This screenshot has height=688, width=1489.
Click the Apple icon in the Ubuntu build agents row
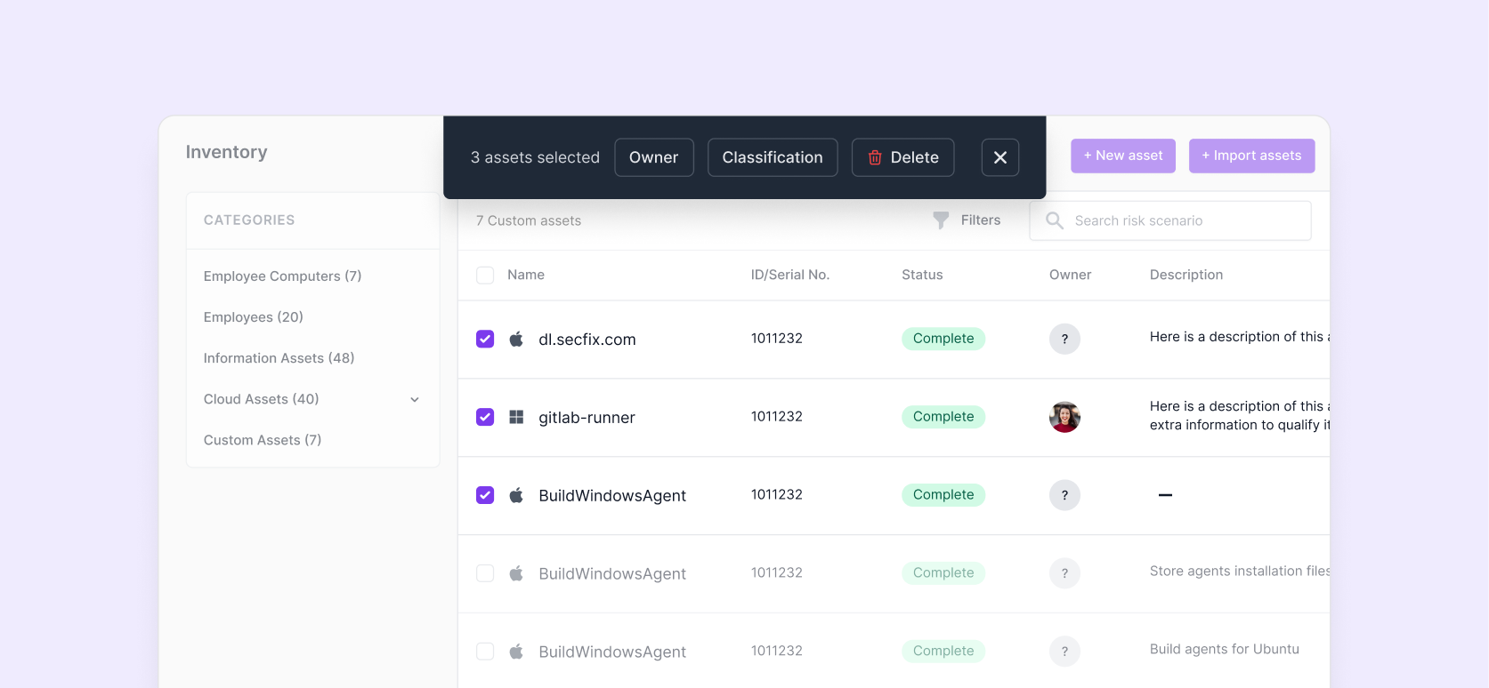[x=516, y=652]
